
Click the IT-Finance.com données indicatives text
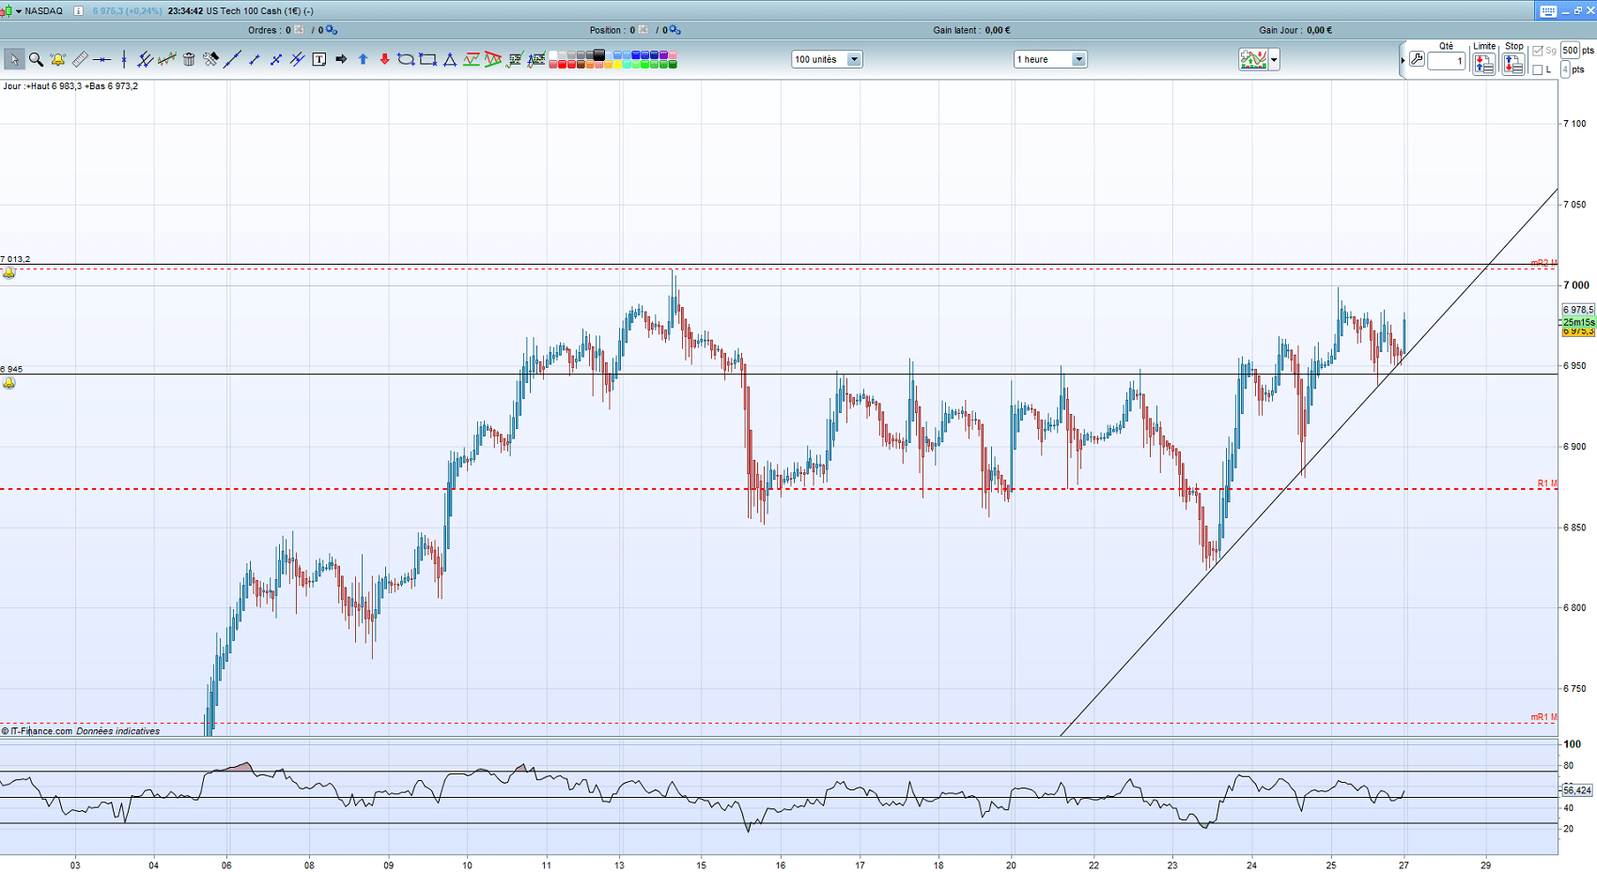pyautogui.click(x=81, y=731)
